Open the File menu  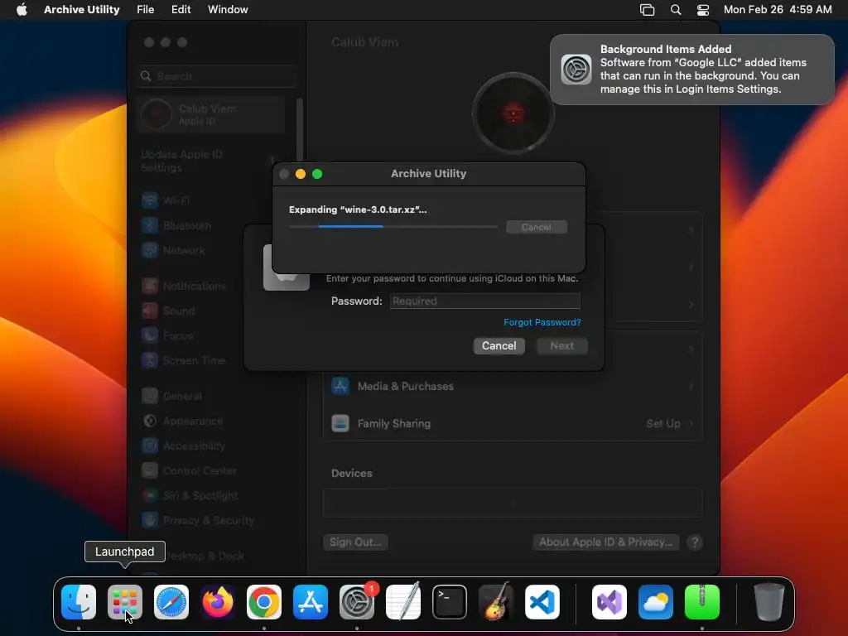click(146, 10)
